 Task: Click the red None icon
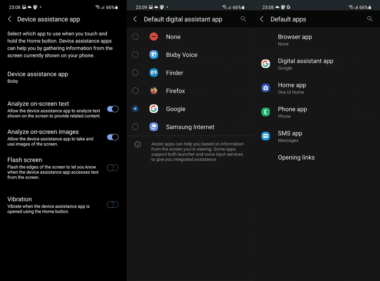[154, 37]
